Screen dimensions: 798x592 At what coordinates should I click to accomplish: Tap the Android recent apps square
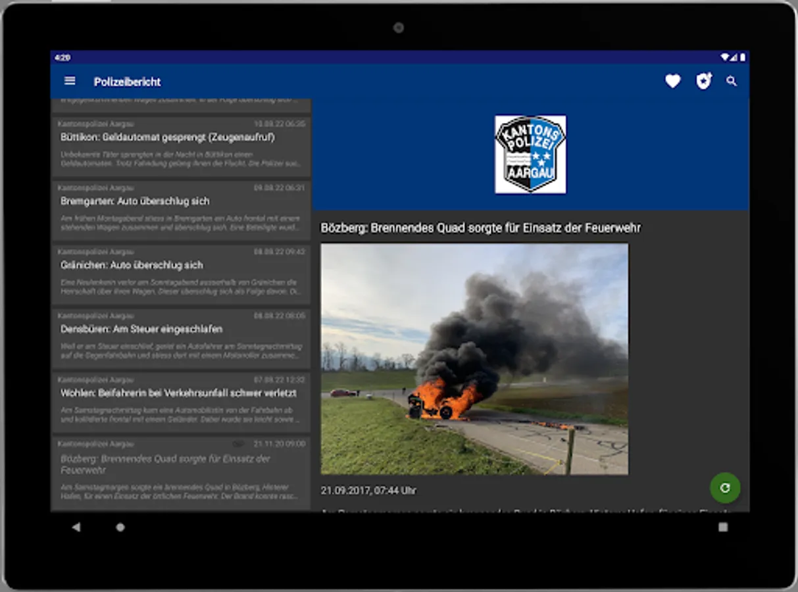point(723,527)
